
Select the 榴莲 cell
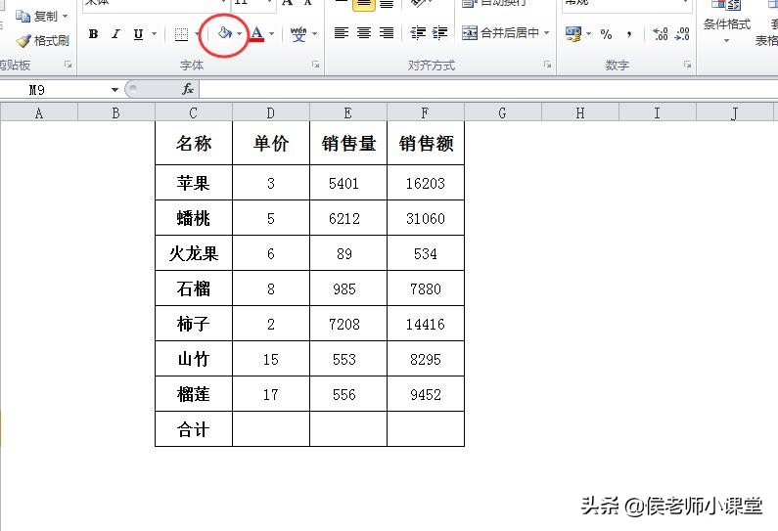point(194,394)
